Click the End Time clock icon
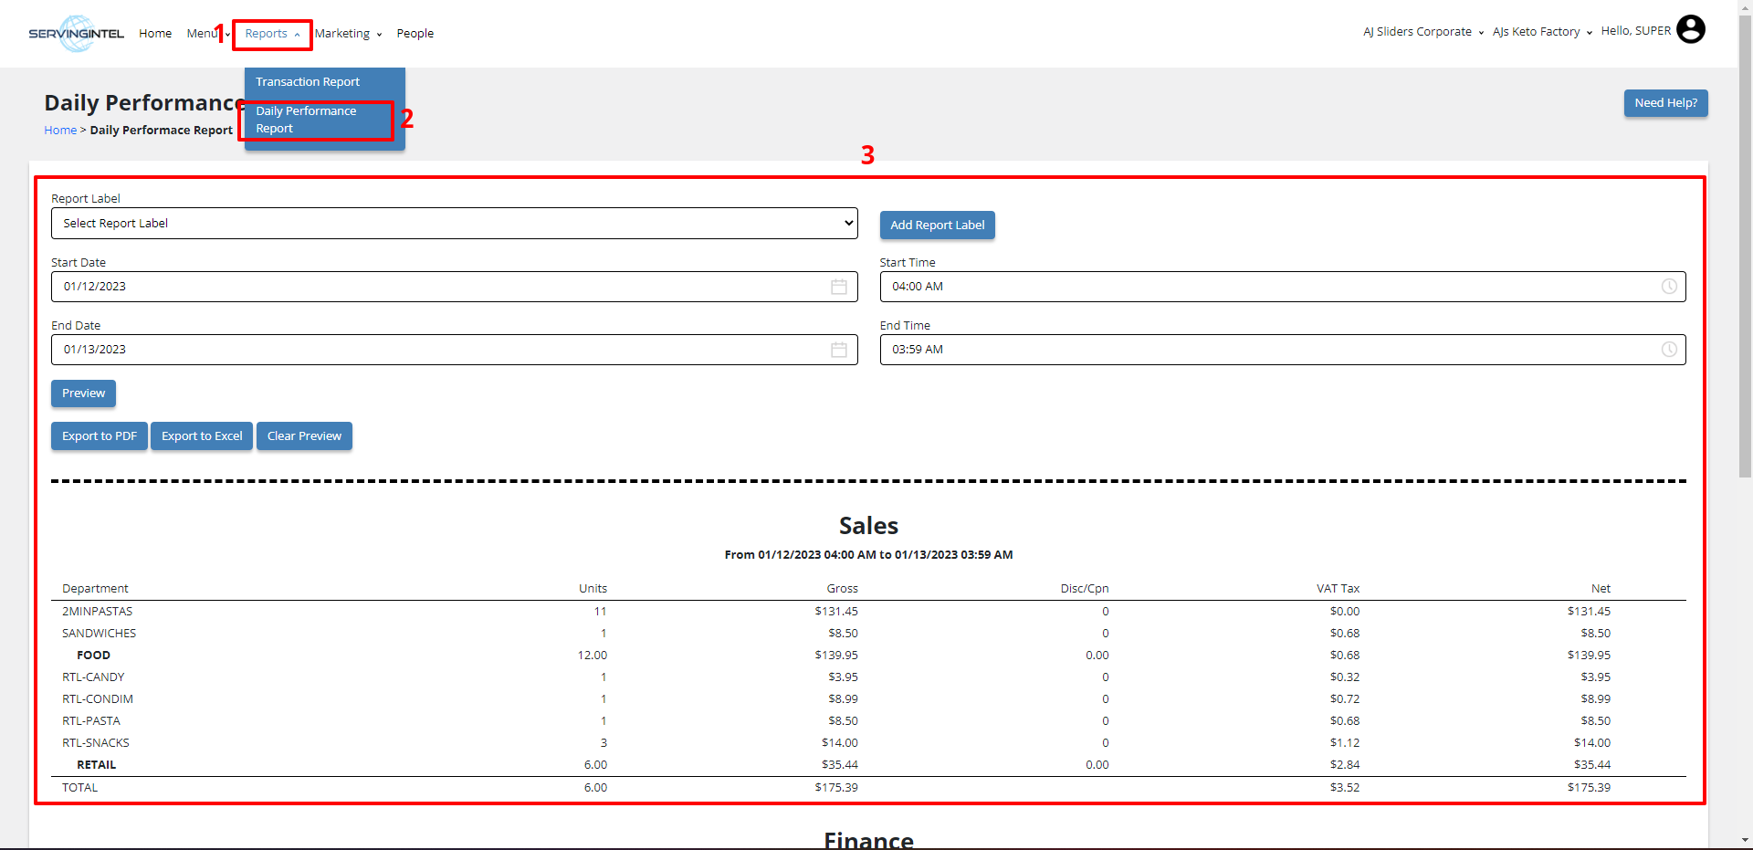The height and width of the screenshot is (850, 1753). [1668, 350]
